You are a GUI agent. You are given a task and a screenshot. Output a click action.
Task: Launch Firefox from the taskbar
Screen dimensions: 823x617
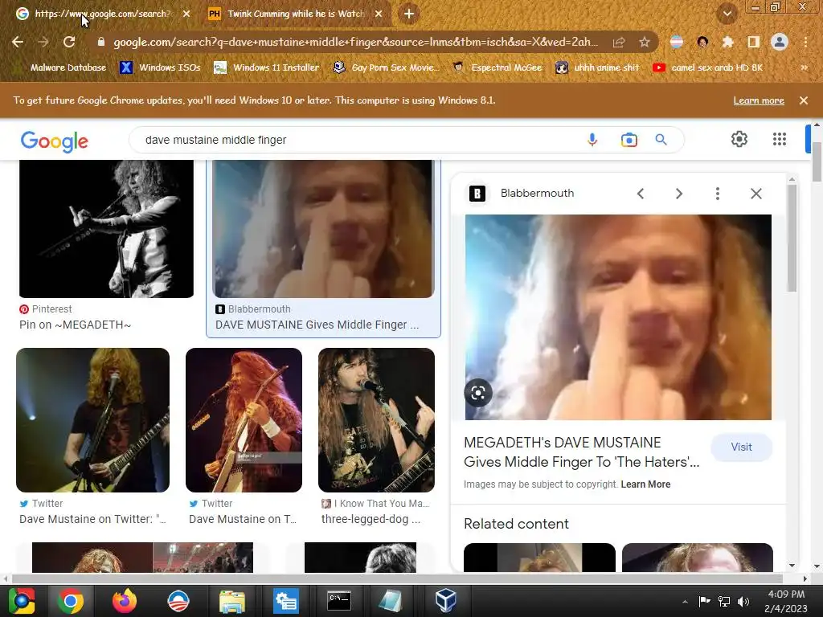tap(125, 601)
